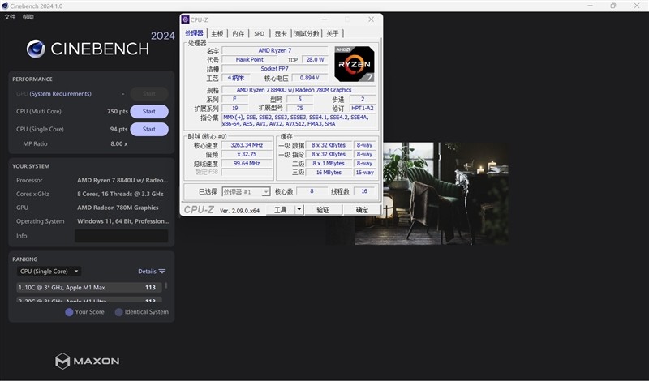Switch to the 关于 tab in CPU-Z
The width and height of the screenshot is (649, 381).
click(x=333, y=33)
